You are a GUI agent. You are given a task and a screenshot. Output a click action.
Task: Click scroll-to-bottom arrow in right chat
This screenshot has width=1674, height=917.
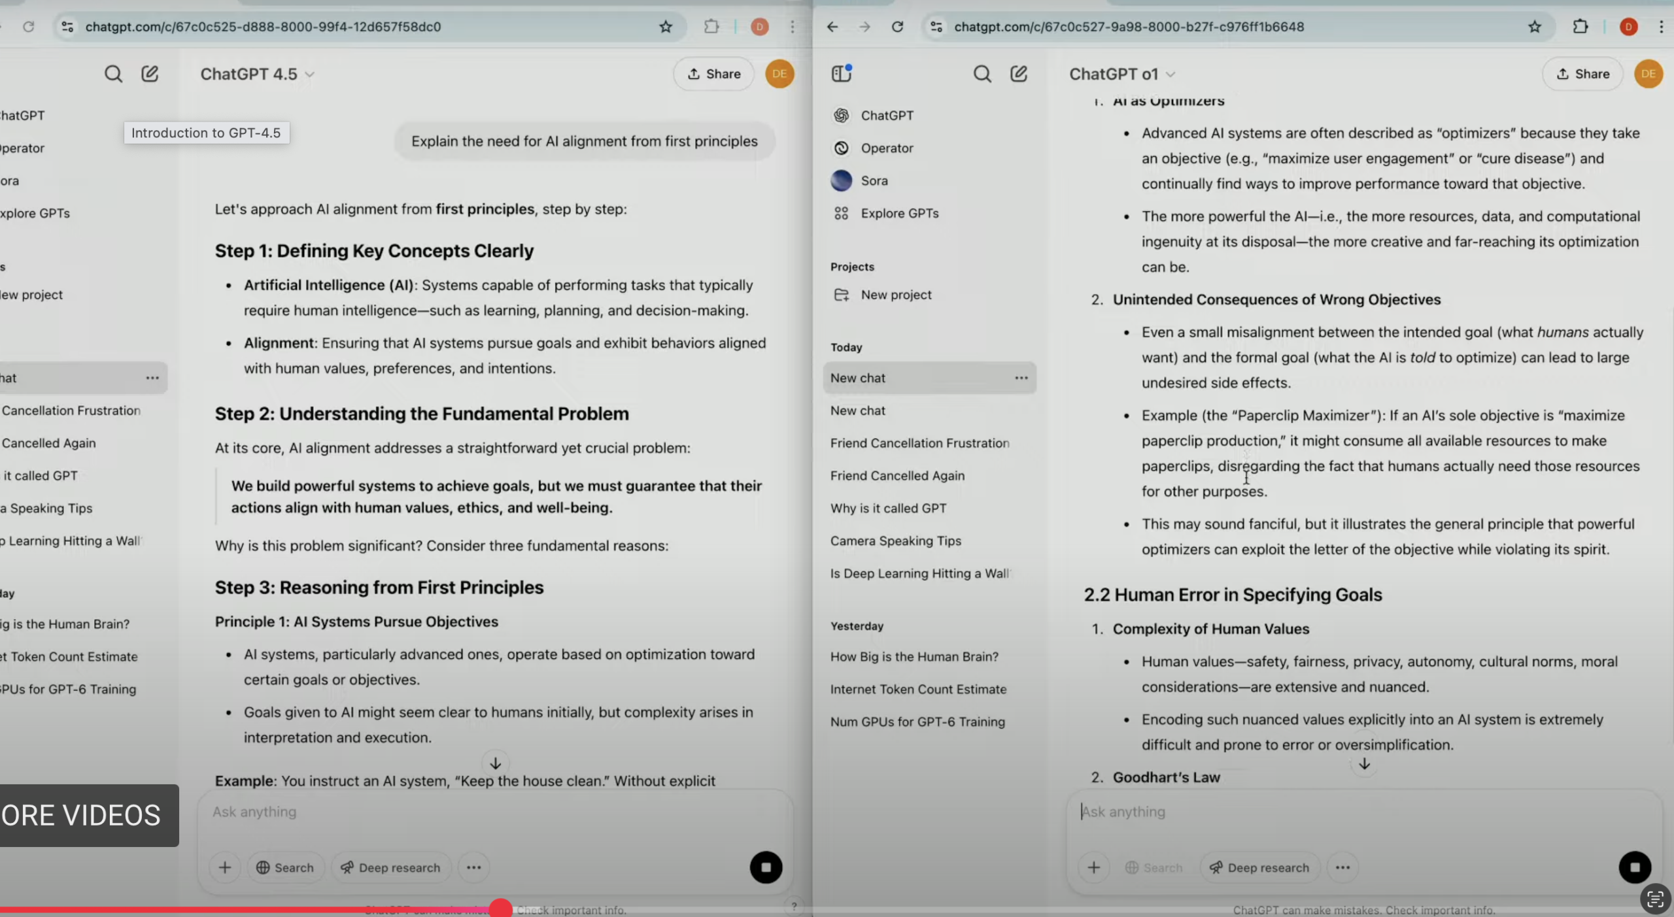(x=1364, y=763)
